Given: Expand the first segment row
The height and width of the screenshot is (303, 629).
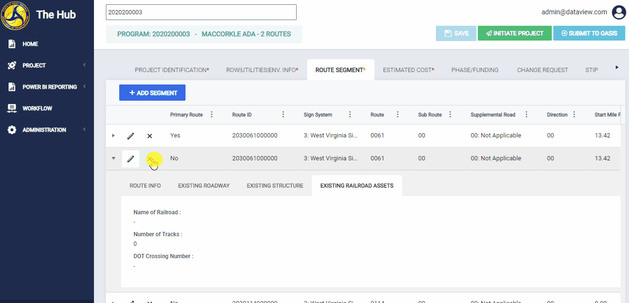Looking at the screenshot, I should tap(113, 136).
